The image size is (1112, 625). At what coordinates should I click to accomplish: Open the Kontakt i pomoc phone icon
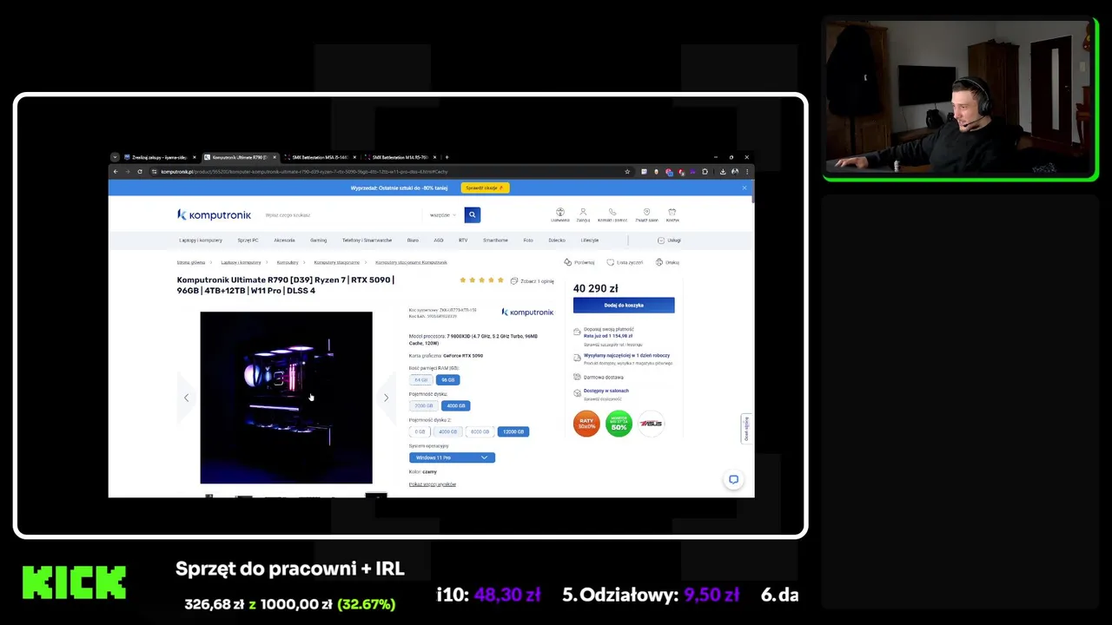[612, 214]
